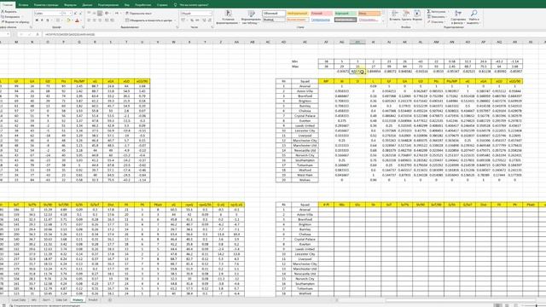This screenshot has height=307, width=546.
Task: Open Find & Select magnifier icon
Action: coord(473,17)
